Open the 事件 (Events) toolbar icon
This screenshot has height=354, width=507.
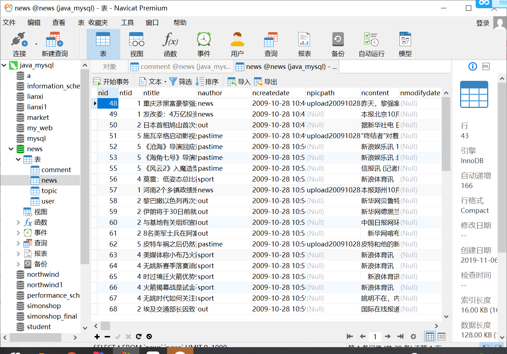(204, 43)
